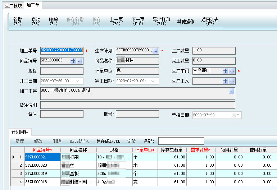
Task: Open calendar icon in 单据日期 field
Action: pyautogui.click(x=234, y=115)
